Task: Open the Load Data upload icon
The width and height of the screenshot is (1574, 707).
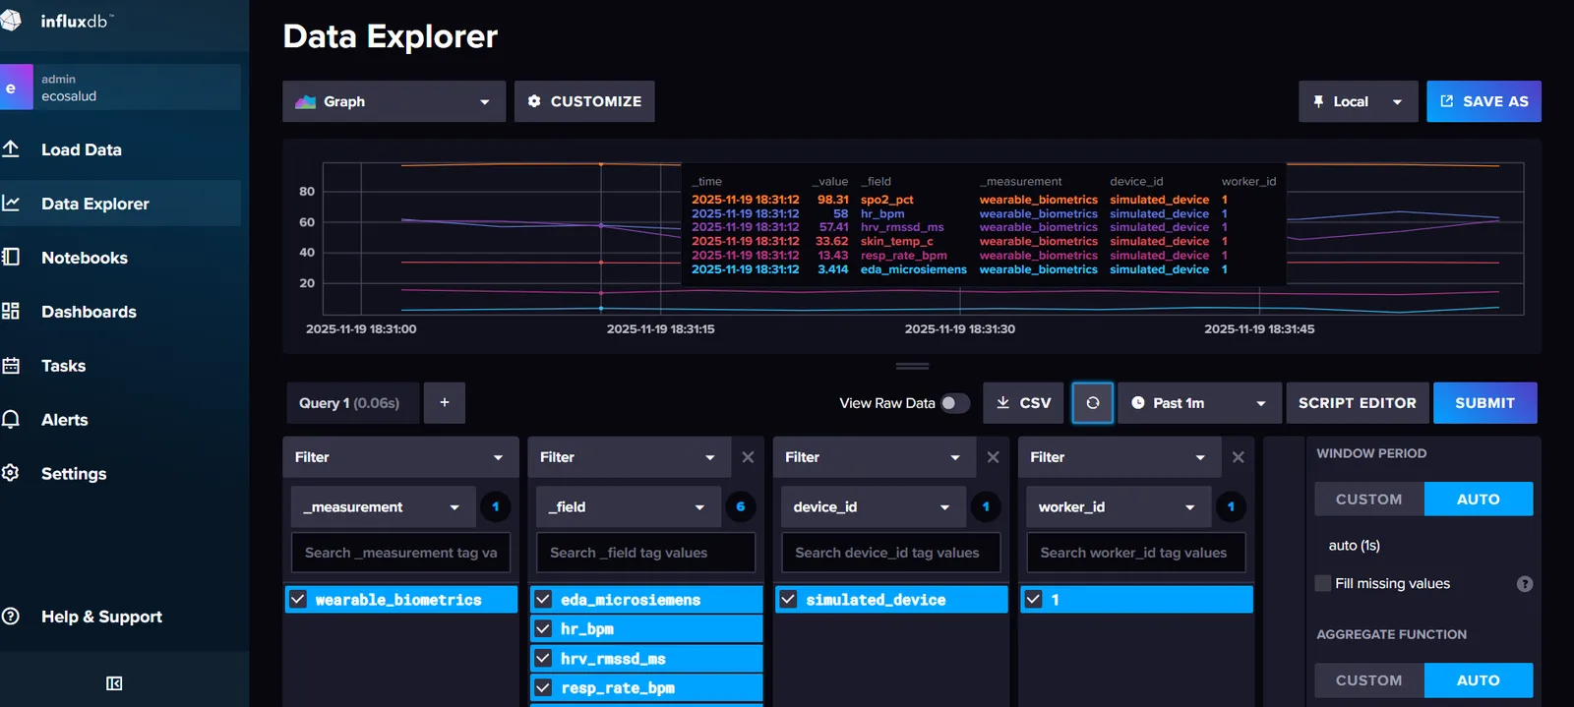Action: (11, 148)
